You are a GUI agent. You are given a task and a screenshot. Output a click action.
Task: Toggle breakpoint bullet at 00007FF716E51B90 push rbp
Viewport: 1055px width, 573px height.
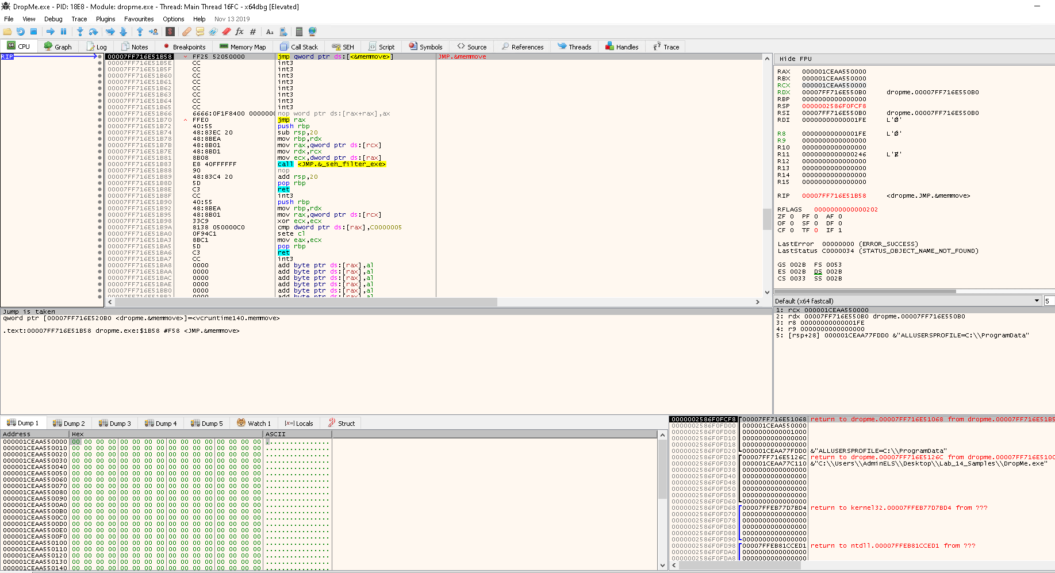coord(100,202)
